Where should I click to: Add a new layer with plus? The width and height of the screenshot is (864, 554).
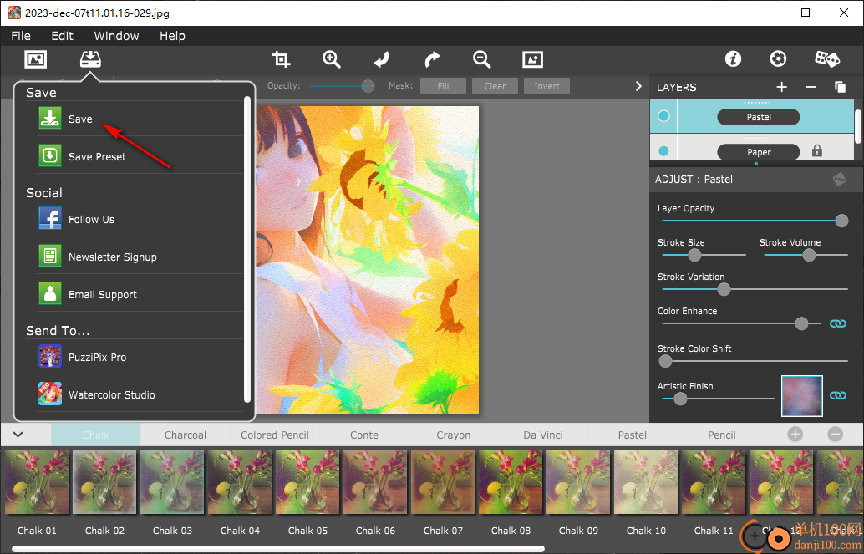coord(781,87)
